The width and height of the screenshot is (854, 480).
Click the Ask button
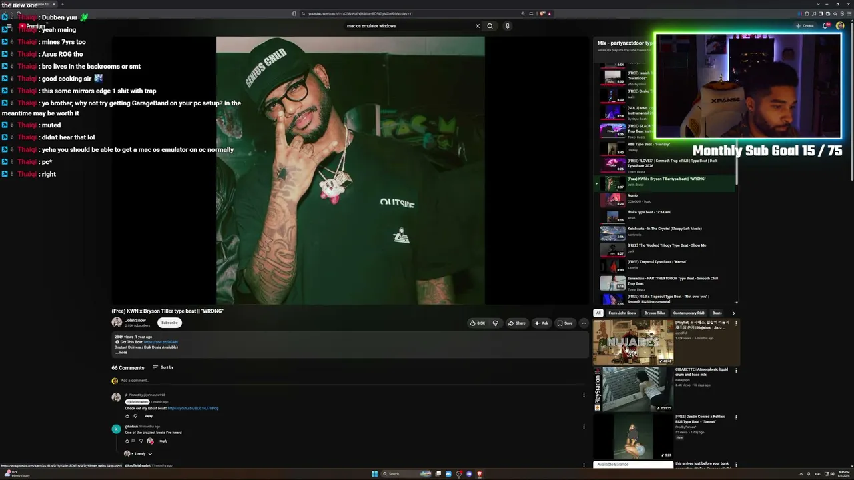pyautogui.click(x=541, y=323)
